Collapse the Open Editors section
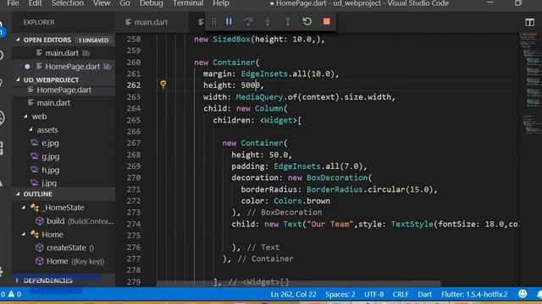The image size is (542, 304). click(x=18, y=40)
